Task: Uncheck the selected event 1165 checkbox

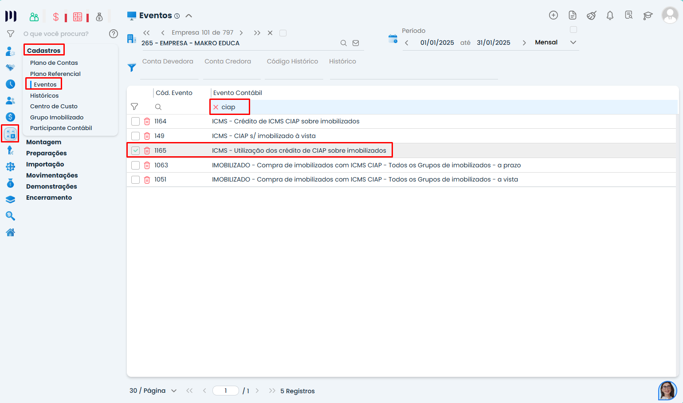Action: [136, 151]
